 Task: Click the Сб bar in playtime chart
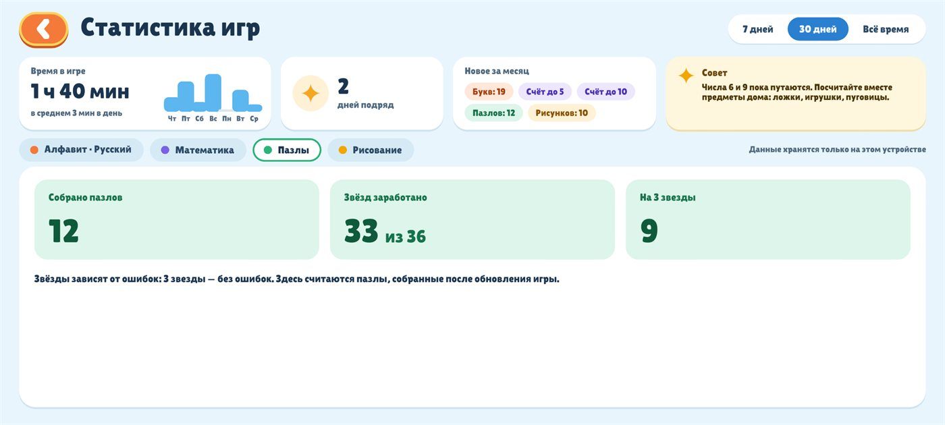coord(199,106)
